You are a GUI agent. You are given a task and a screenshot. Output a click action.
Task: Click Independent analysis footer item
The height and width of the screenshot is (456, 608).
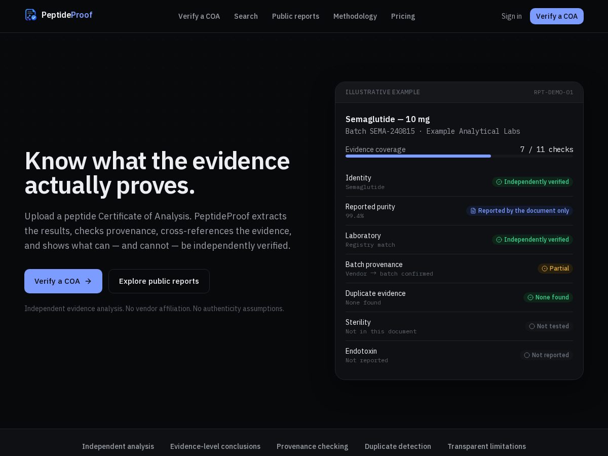[x=118, y=446]
